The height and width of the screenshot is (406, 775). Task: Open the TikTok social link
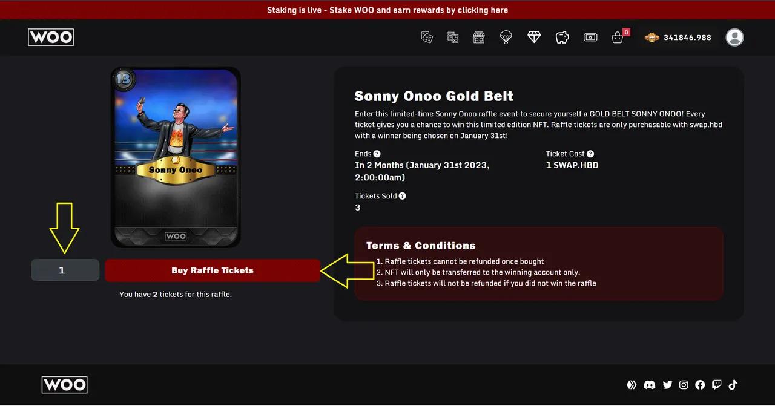(733, 385)
